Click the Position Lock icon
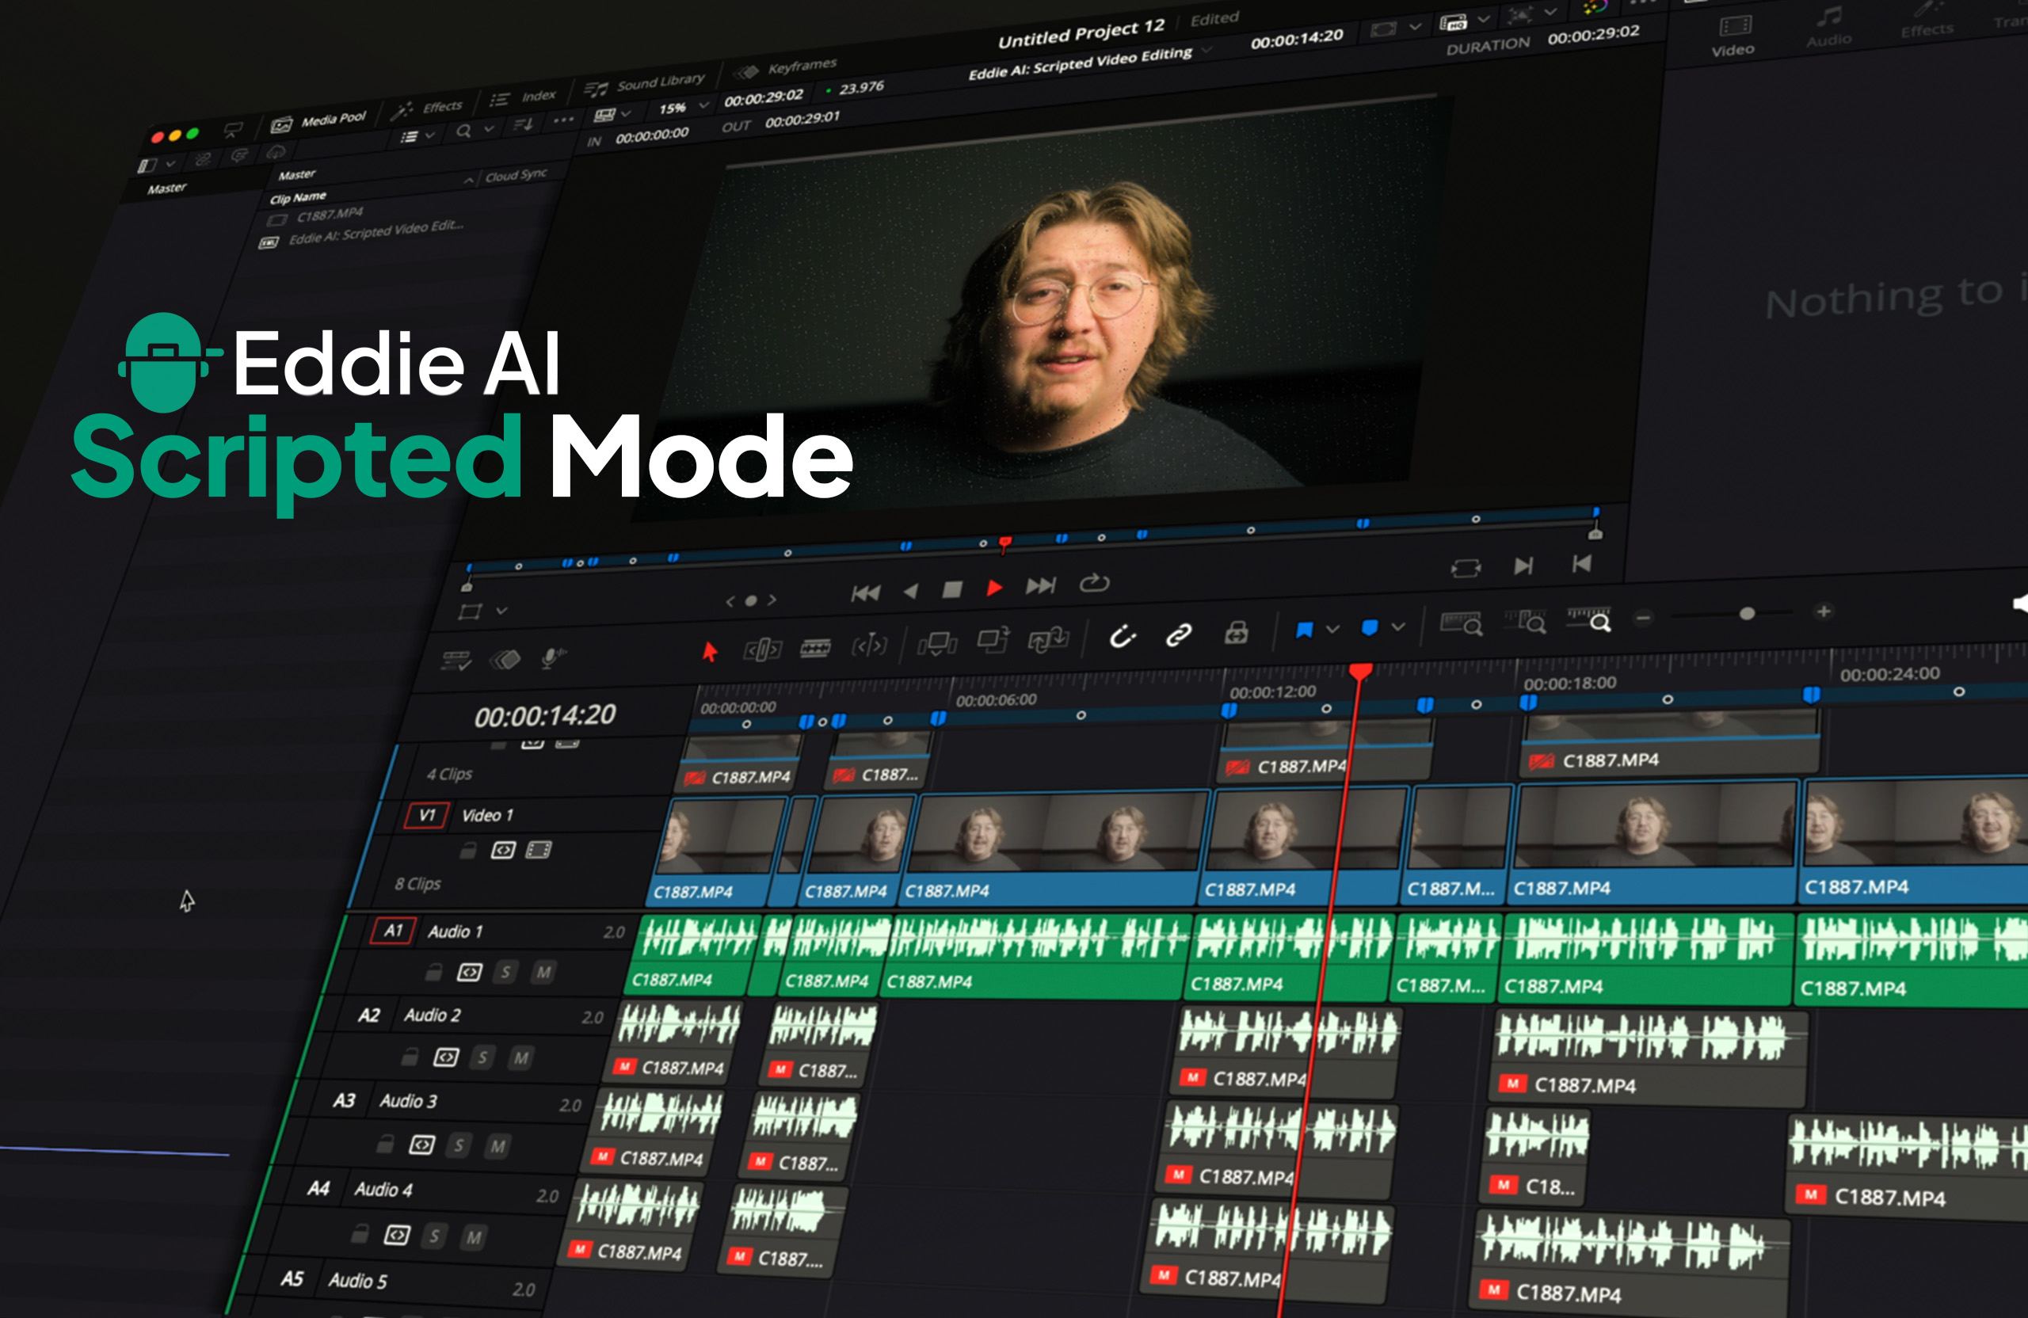 [x=1237, y=633]
